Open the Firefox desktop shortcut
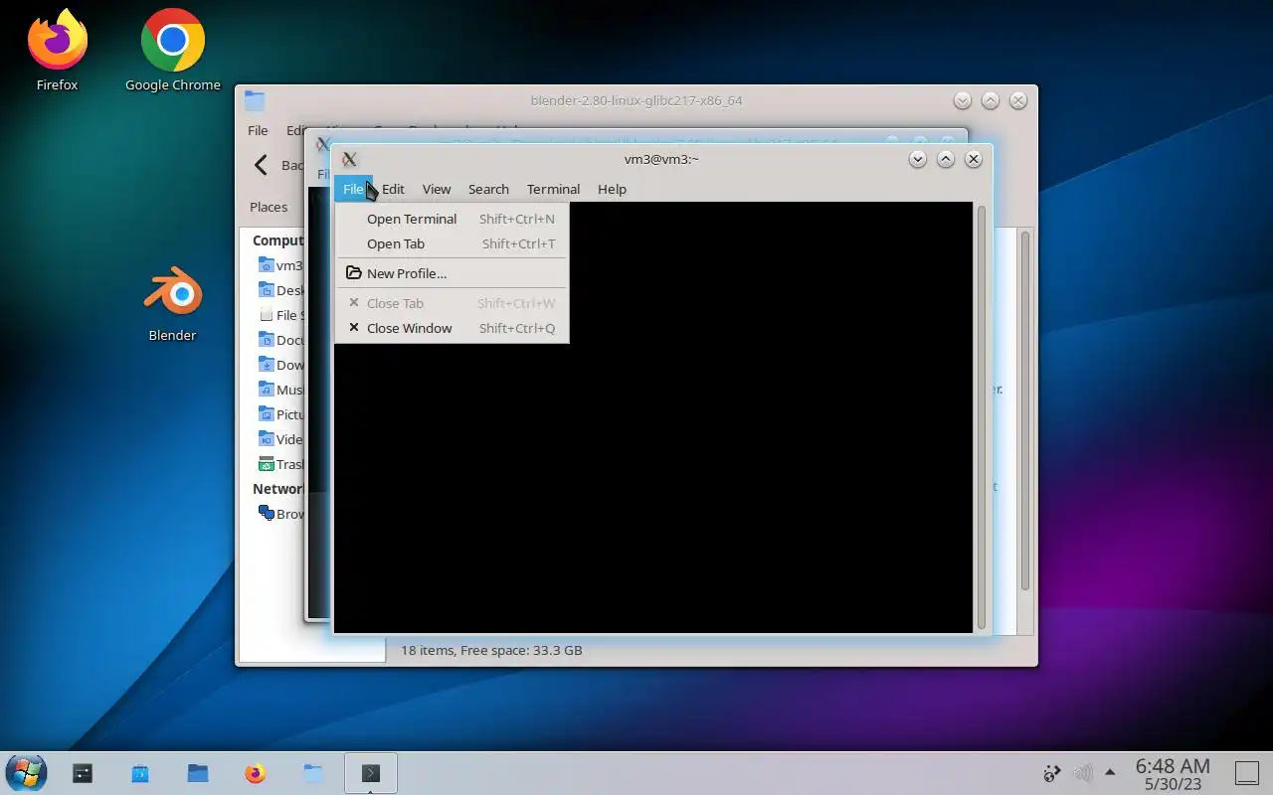This screenshot has height=795, width=1273. 57,50
